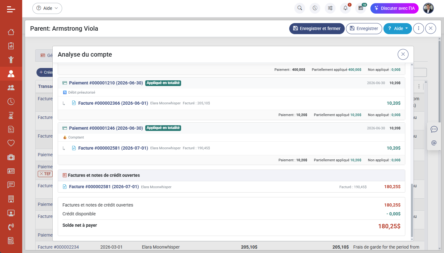The image size is (444, 253).
Task: Open Facture #000002366 link
Action: 113,103
